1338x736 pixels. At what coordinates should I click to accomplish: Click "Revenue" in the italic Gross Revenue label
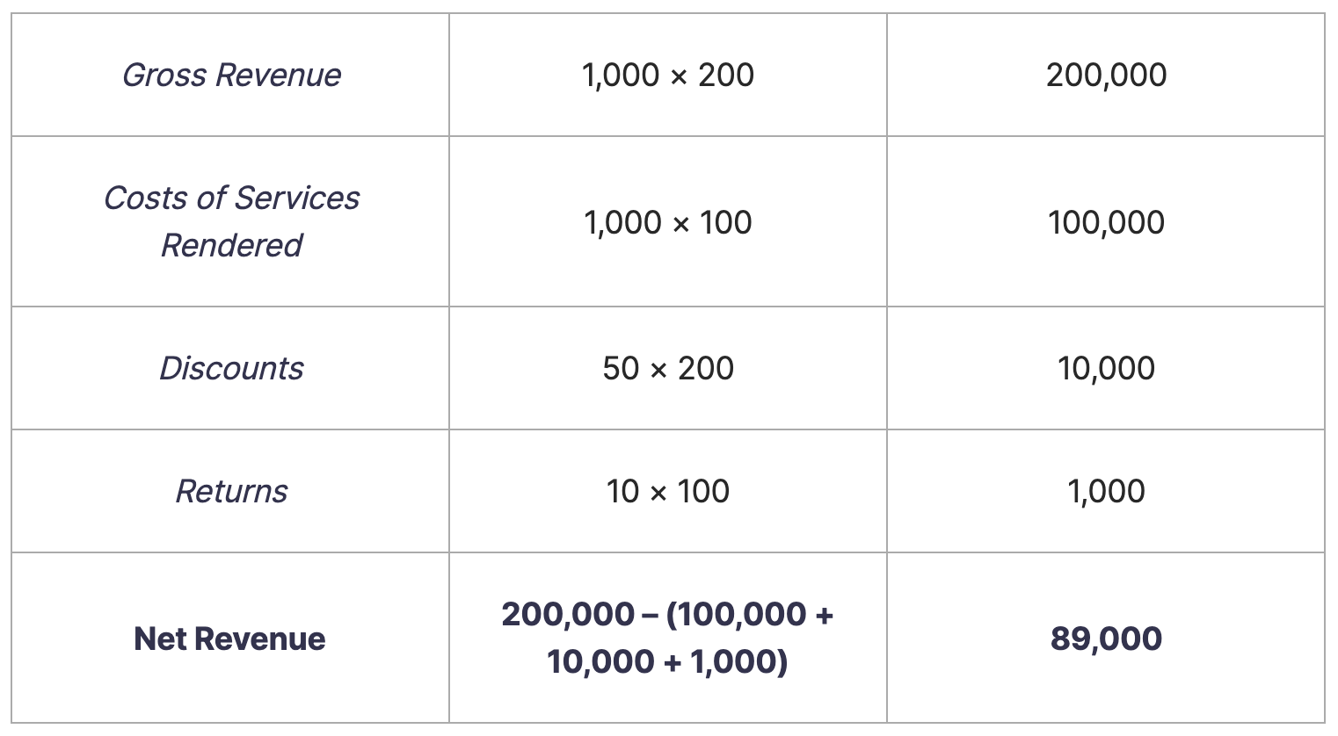tap(279, 76)
